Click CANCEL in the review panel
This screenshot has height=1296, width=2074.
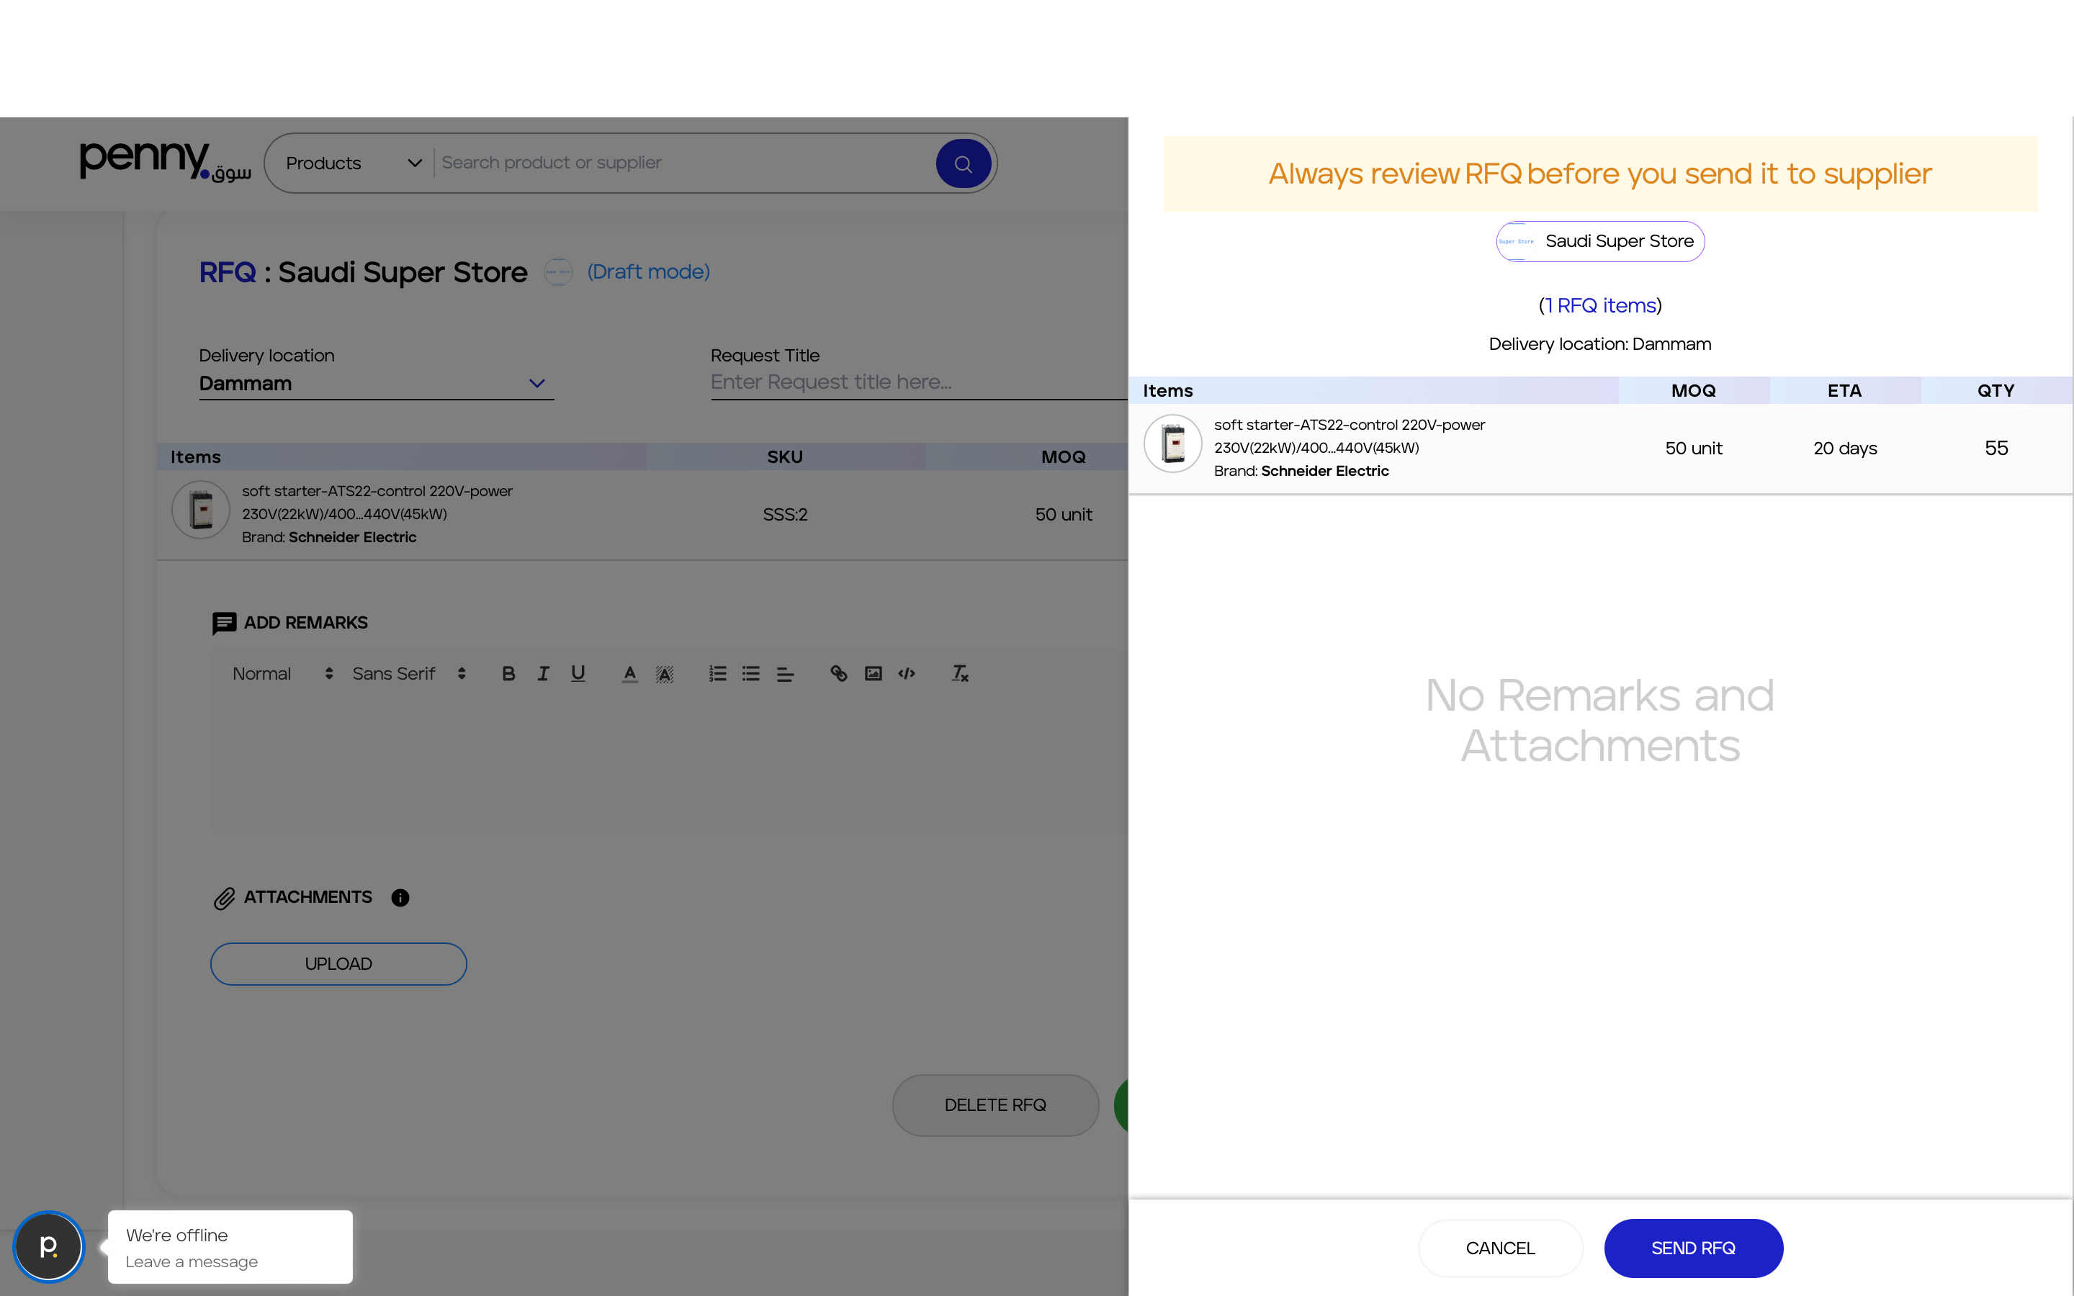pos(1500,1249)
